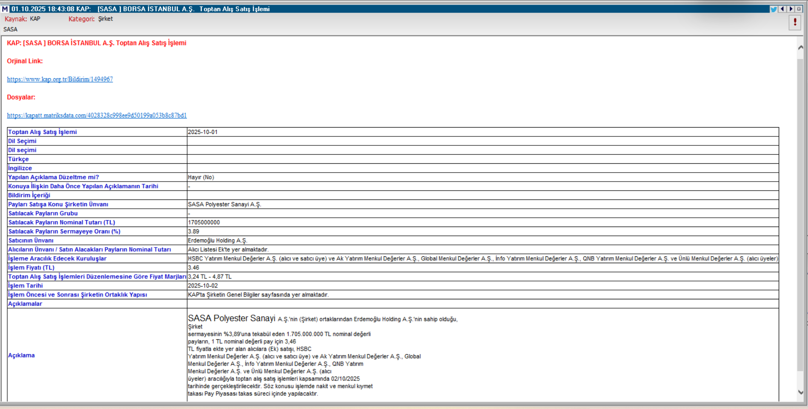Click the M logo in title bar
This screenshot has height=409, width=808.
point(5,9)
